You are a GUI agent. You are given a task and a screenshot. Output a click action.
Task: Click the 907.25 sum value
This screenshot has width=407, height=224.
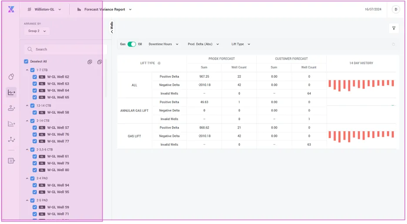pos(204,76)
